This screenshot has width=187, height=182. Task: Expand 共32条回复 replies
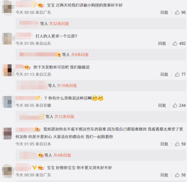click(x=59, y=24)
